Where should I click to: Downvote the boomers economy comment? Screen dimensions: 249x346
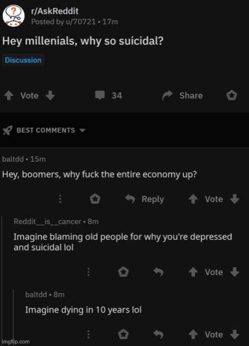[235, 199]
